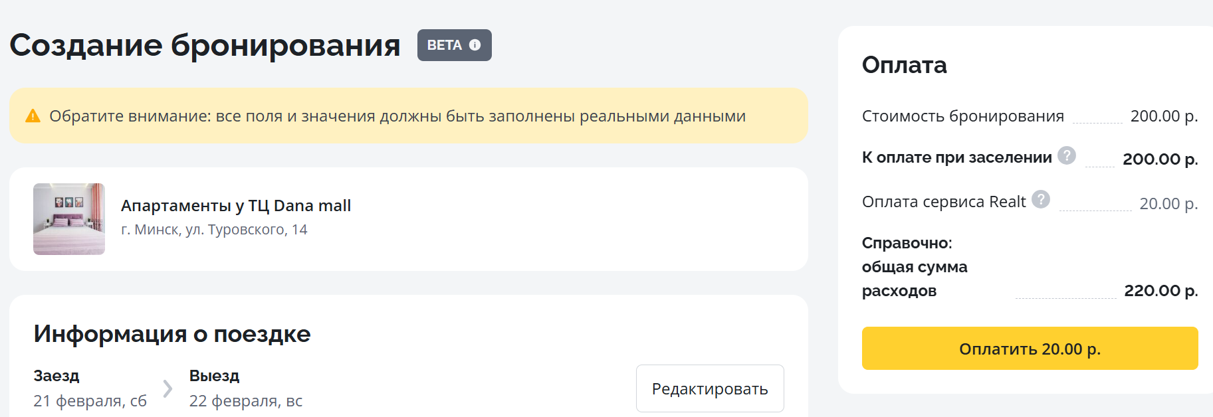
Task: Select the check-out date "22 февраля, вс"
Action: 246,400
